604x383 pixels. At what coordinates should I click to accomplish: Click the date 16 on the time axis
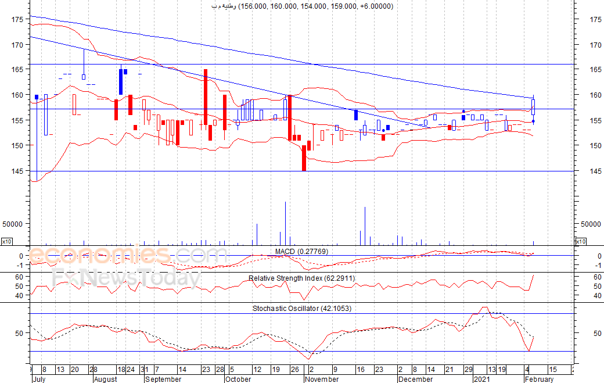point(360,370)
